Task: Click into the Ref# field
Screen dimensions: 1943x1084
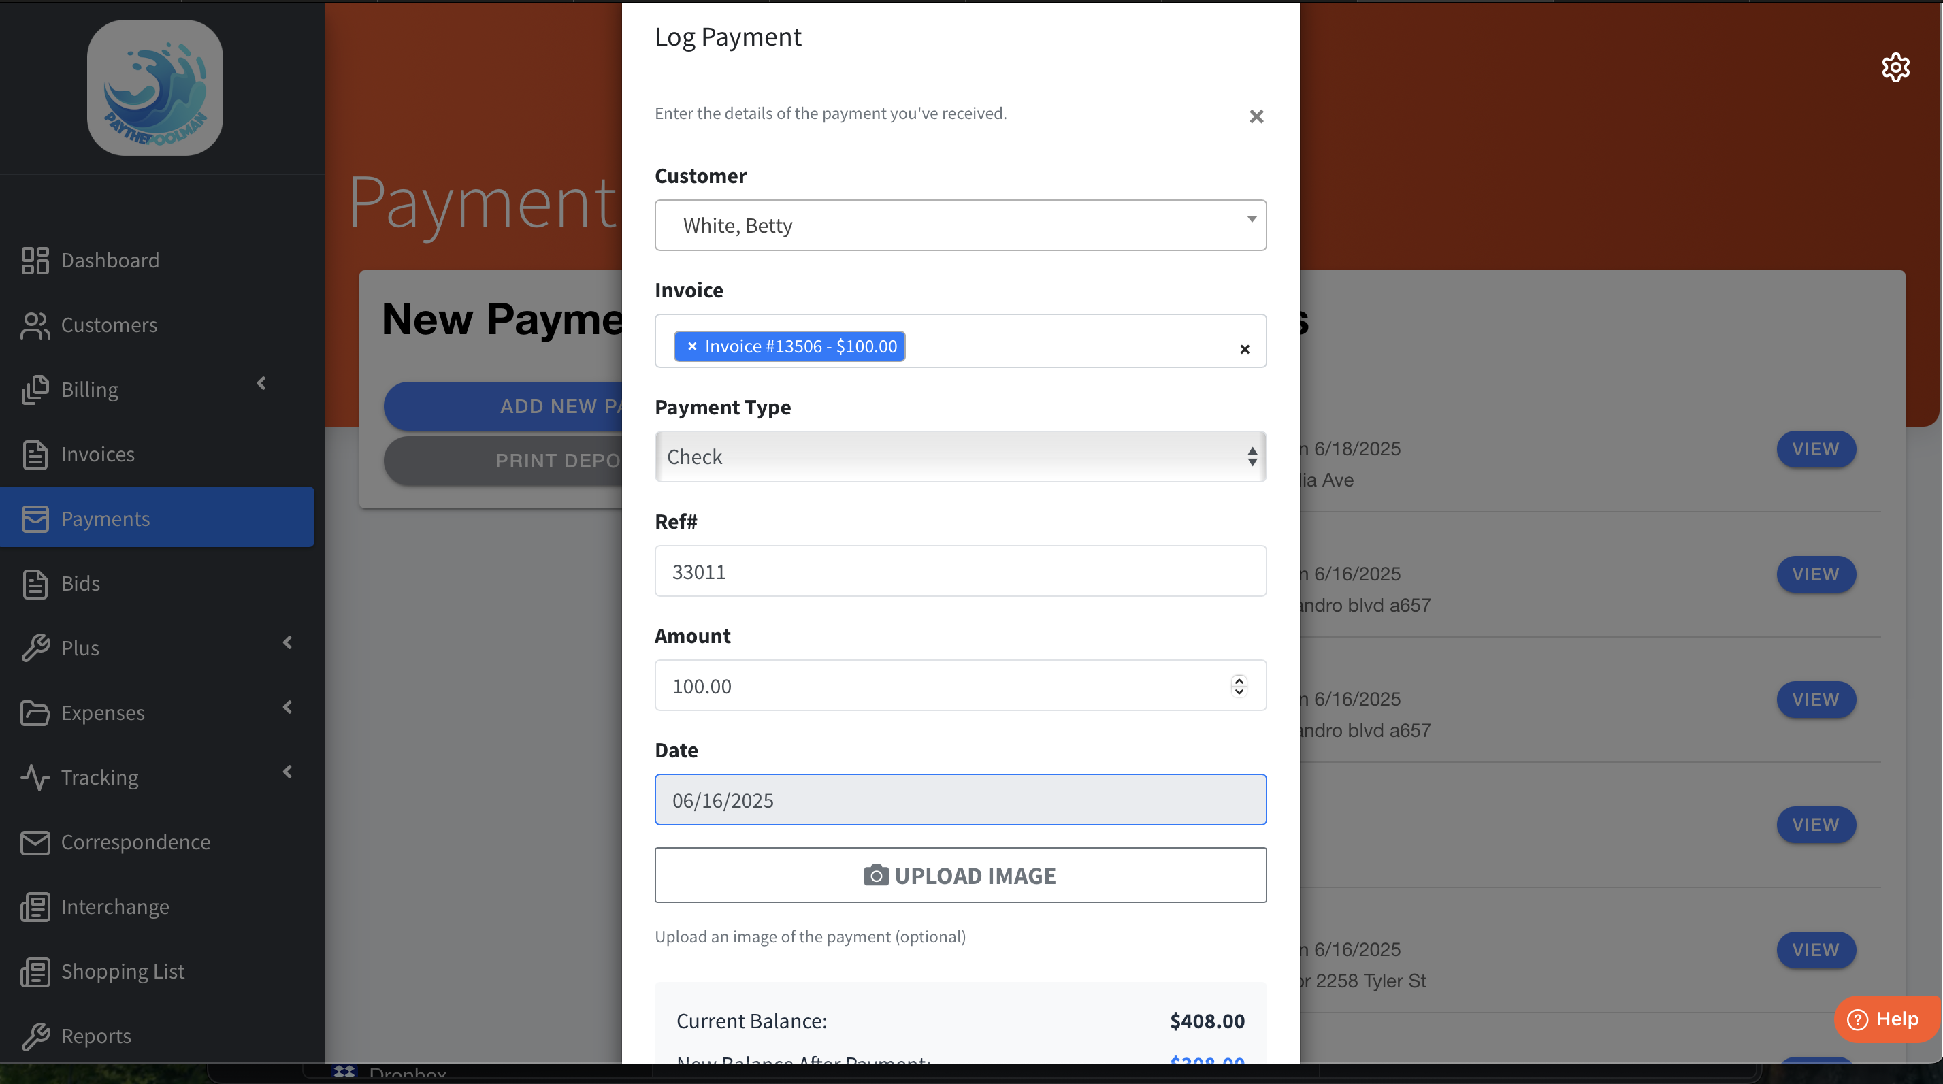Action: (x=960, y=571)
